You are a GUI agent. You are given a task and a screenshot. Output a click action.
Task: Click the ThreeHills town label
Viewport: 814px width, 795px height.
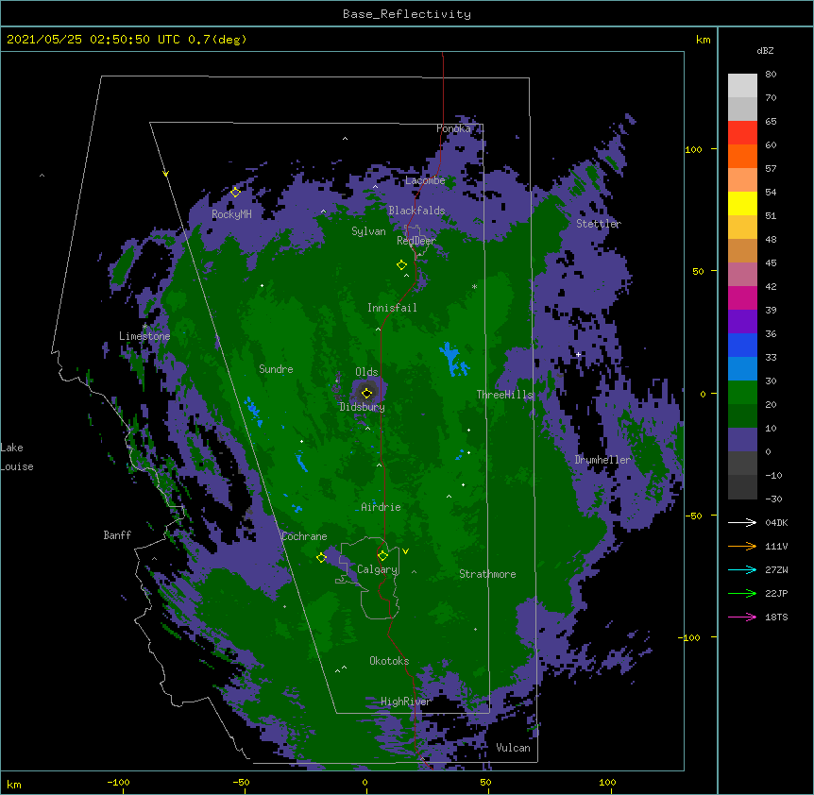[x=504, y=395]
